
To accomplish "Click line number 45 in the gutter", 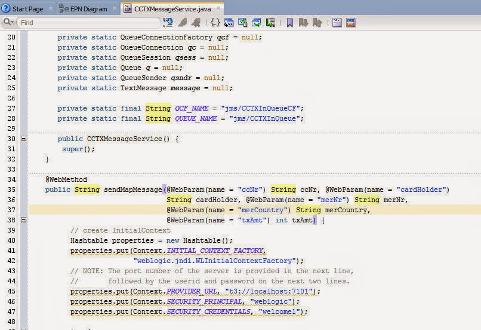I will pos(11,291).
